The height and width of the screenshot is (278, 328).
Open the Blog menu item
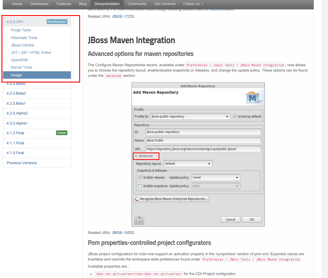[x=83, y=4]
